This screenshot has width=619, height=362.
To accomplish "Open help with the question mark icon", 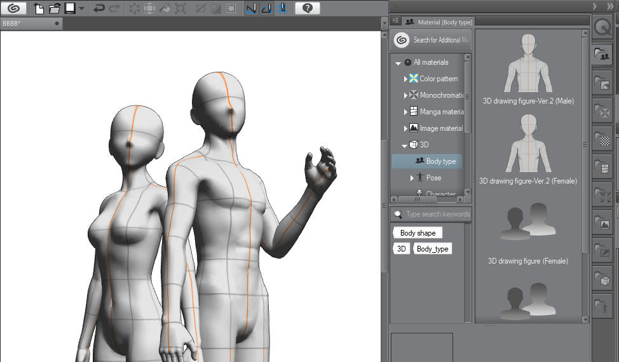I will 307,8.
